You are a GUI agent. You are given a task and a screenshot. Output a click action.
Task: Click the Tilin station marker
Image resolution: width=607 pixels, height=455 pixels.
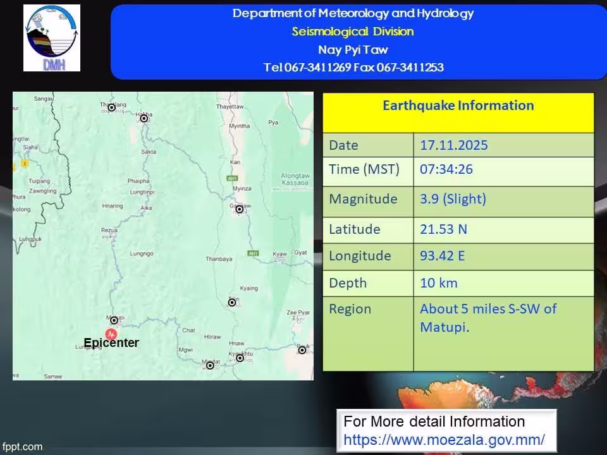click(x=232, y=303)
